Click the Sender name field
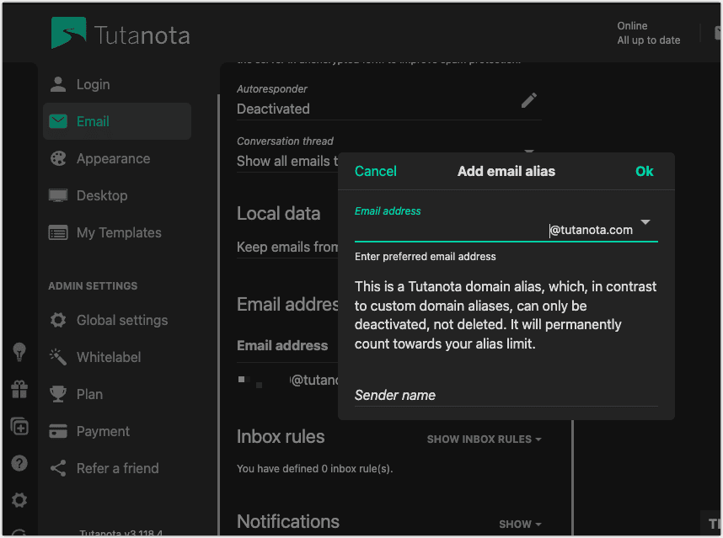The height and width of the screenshot is (538, 723). point(506,395)
